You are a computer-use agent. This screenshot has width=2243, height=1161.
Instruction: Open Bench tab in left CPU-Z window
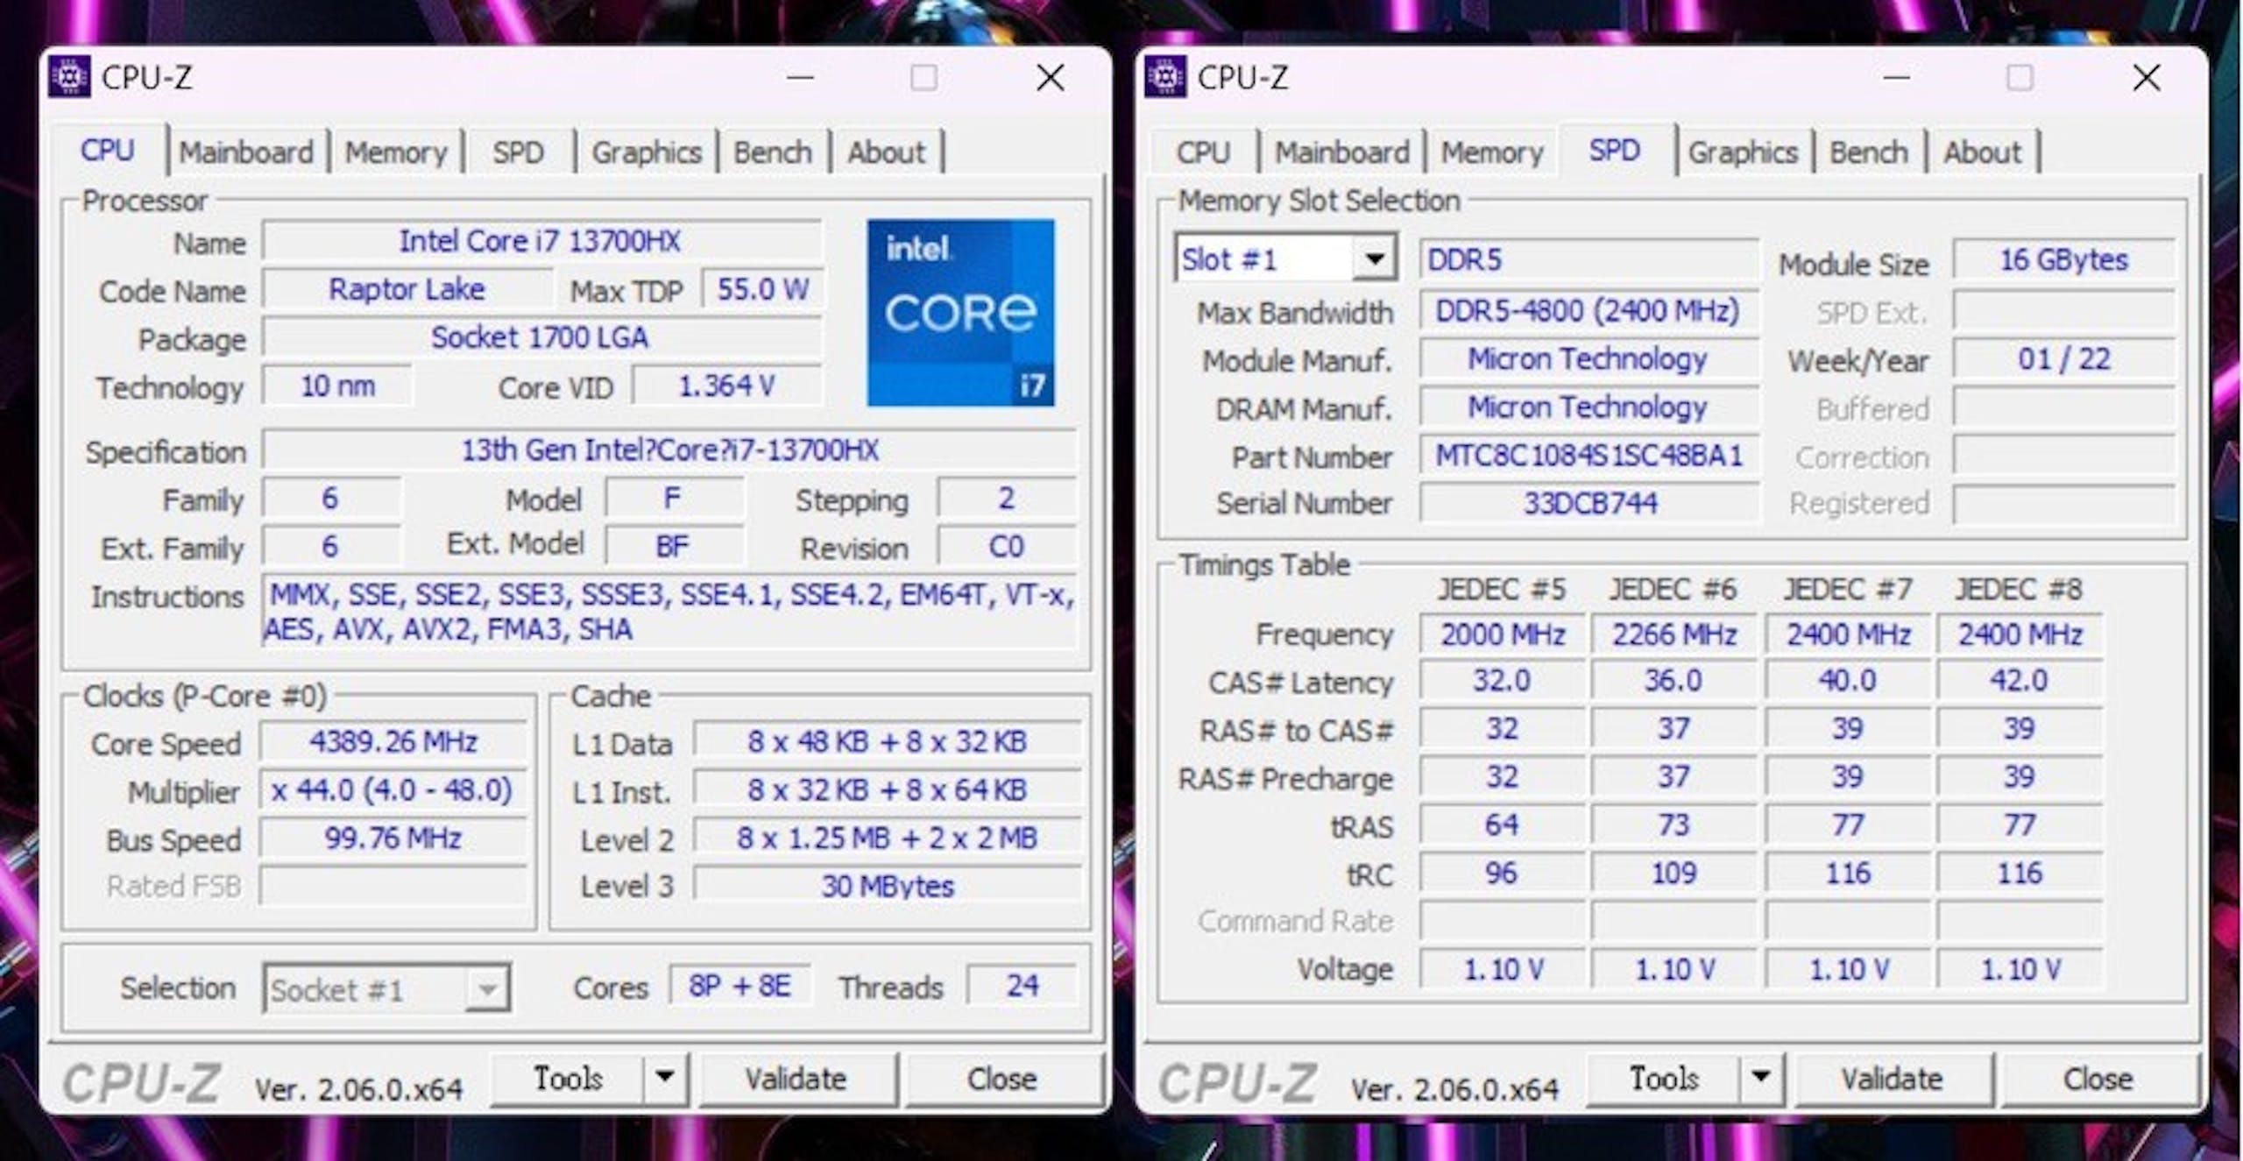tap(773, 152)
